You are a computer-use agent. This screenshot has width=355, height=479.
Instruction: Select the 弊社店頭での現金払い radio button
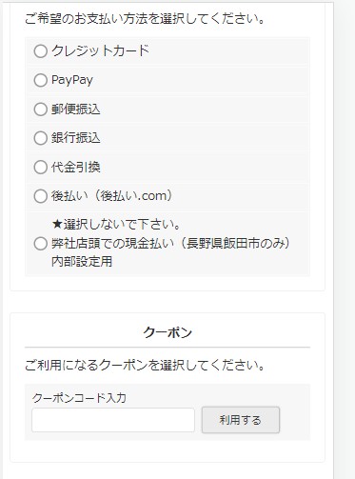coord(41,244)
